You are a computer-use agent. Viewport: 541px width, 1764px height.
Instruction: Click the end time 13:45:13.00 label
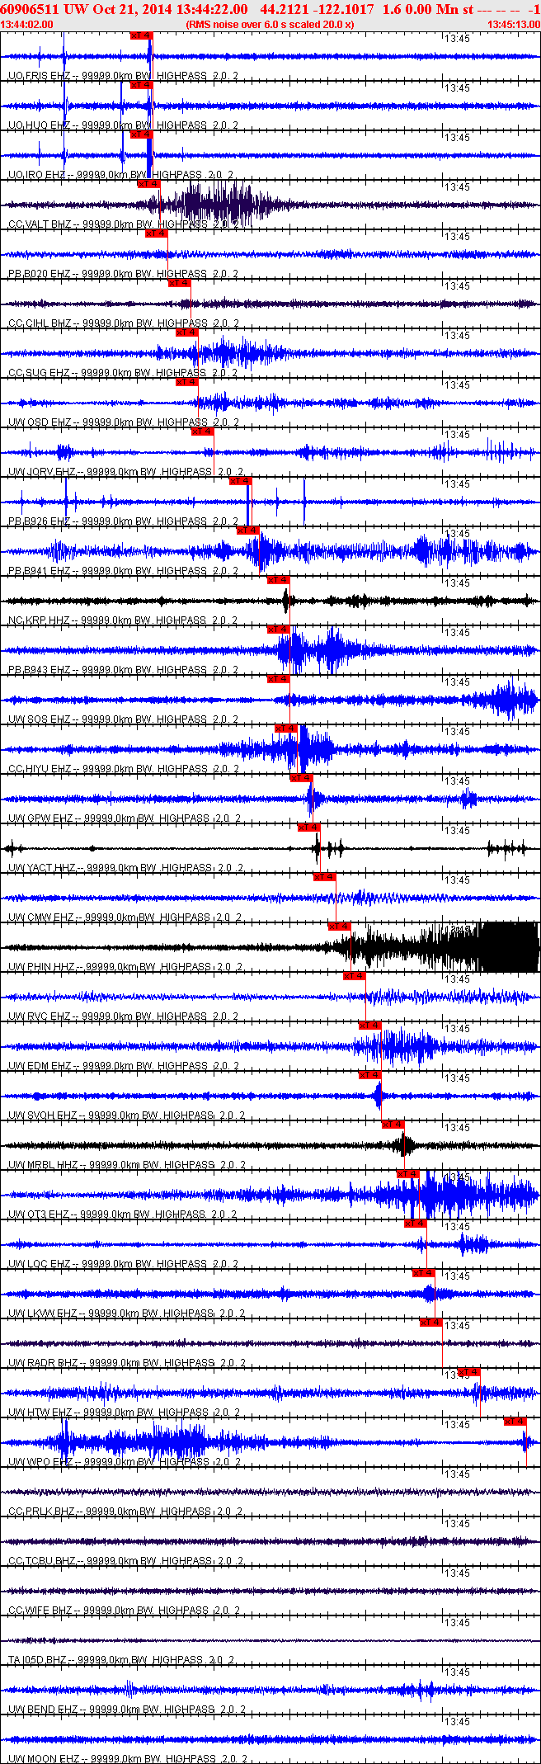[x=513, y=24]
